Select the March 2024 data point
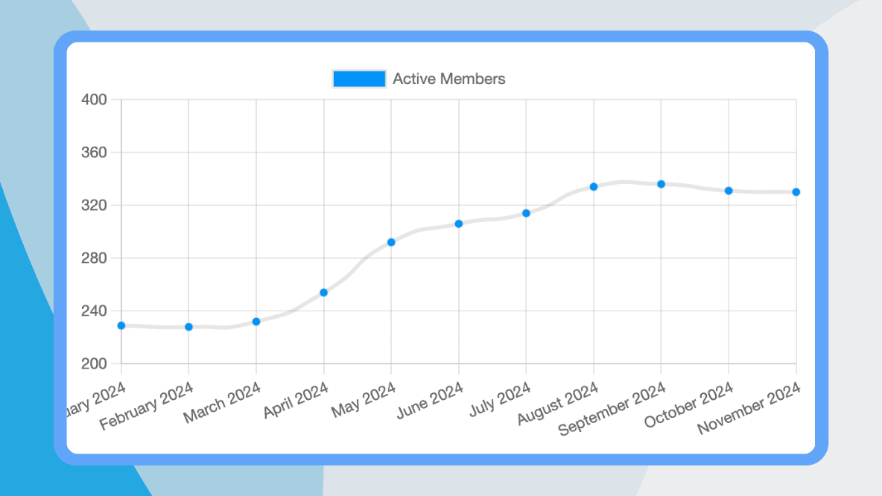 click(256, 321)
